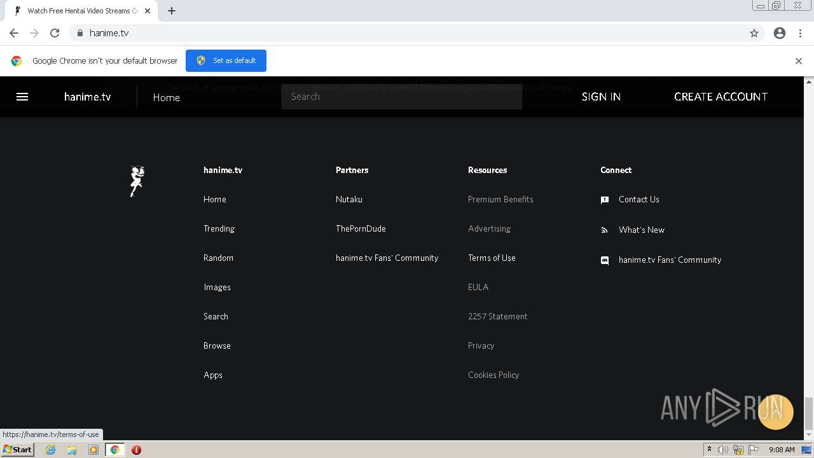Viewport: 814px width, 458px height.
Task: Click Set as default browser button
Action: (x=226, y=60)
